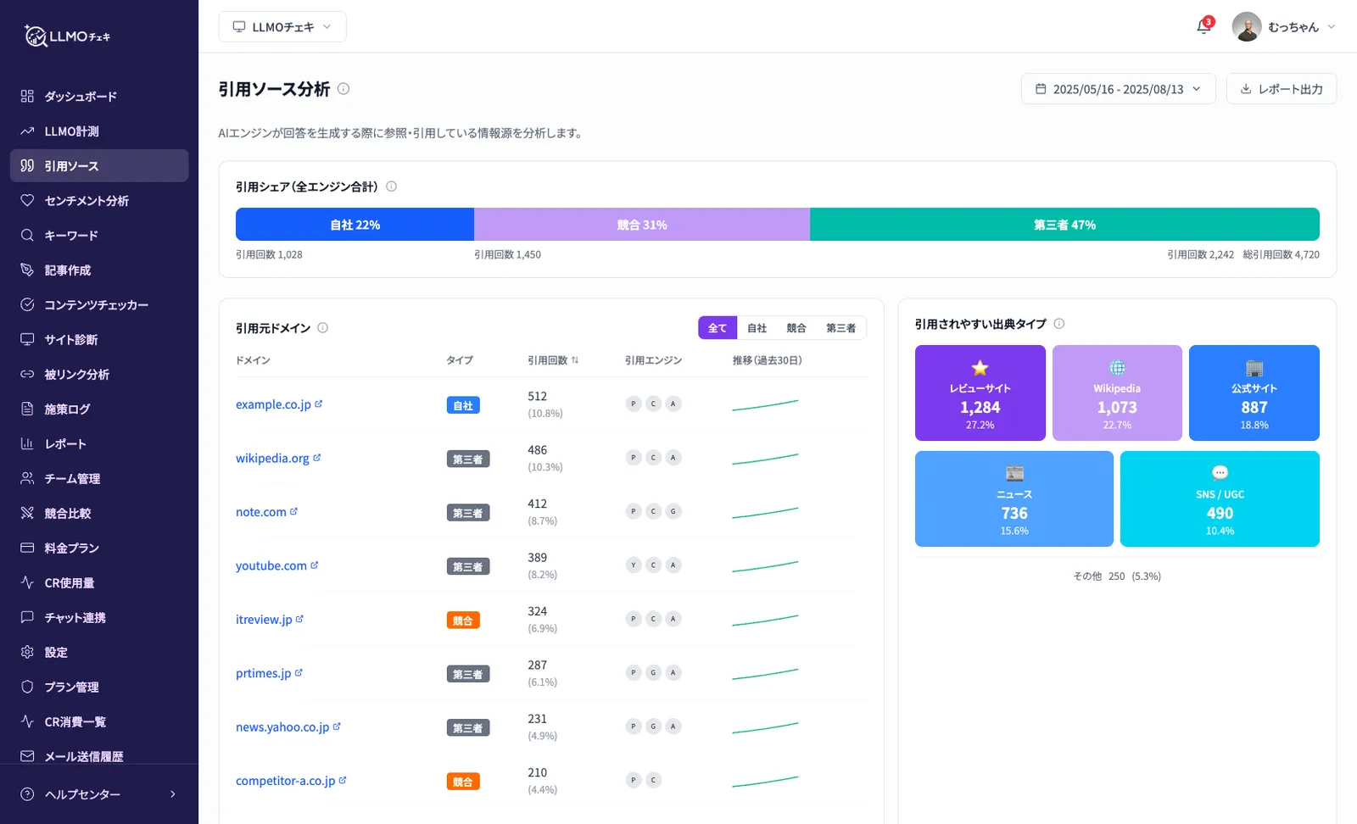Image resolution: width=1357 pixels, height=824 pixels.
Task: Open the example.co.jp domain link
Action: tap(273, 404)
